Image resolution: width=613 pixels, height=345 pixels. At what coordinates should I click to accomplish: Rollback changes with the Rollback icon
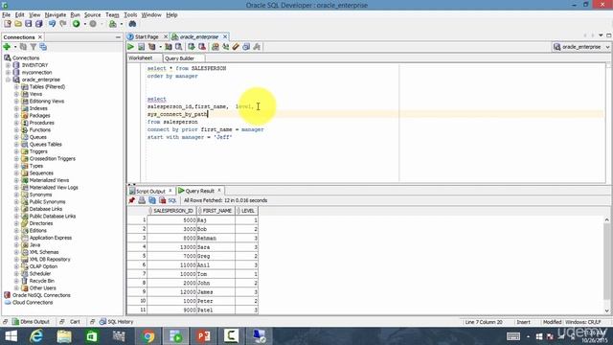click(x=202, y=47)
